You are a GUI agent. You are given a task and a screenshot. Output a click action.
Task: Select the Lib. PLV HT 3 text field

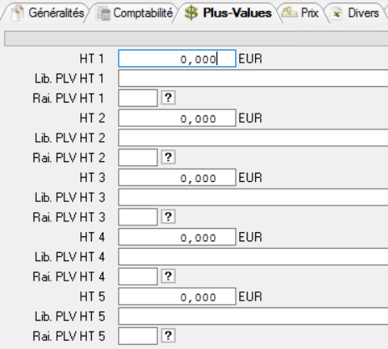(253, 197)
